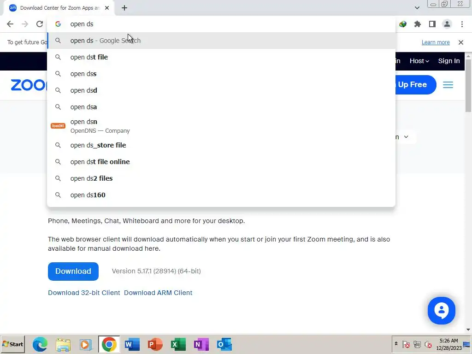Open the Windows Start button
Viewport: 472px width, 354px height.
point(12,344)
